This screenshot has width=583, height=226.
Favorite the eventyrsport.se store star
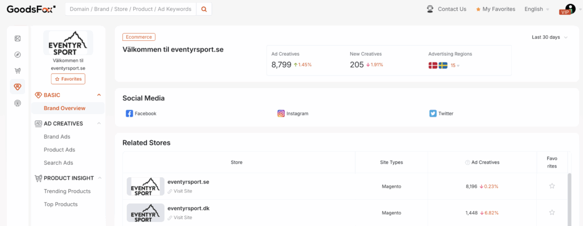552,186
